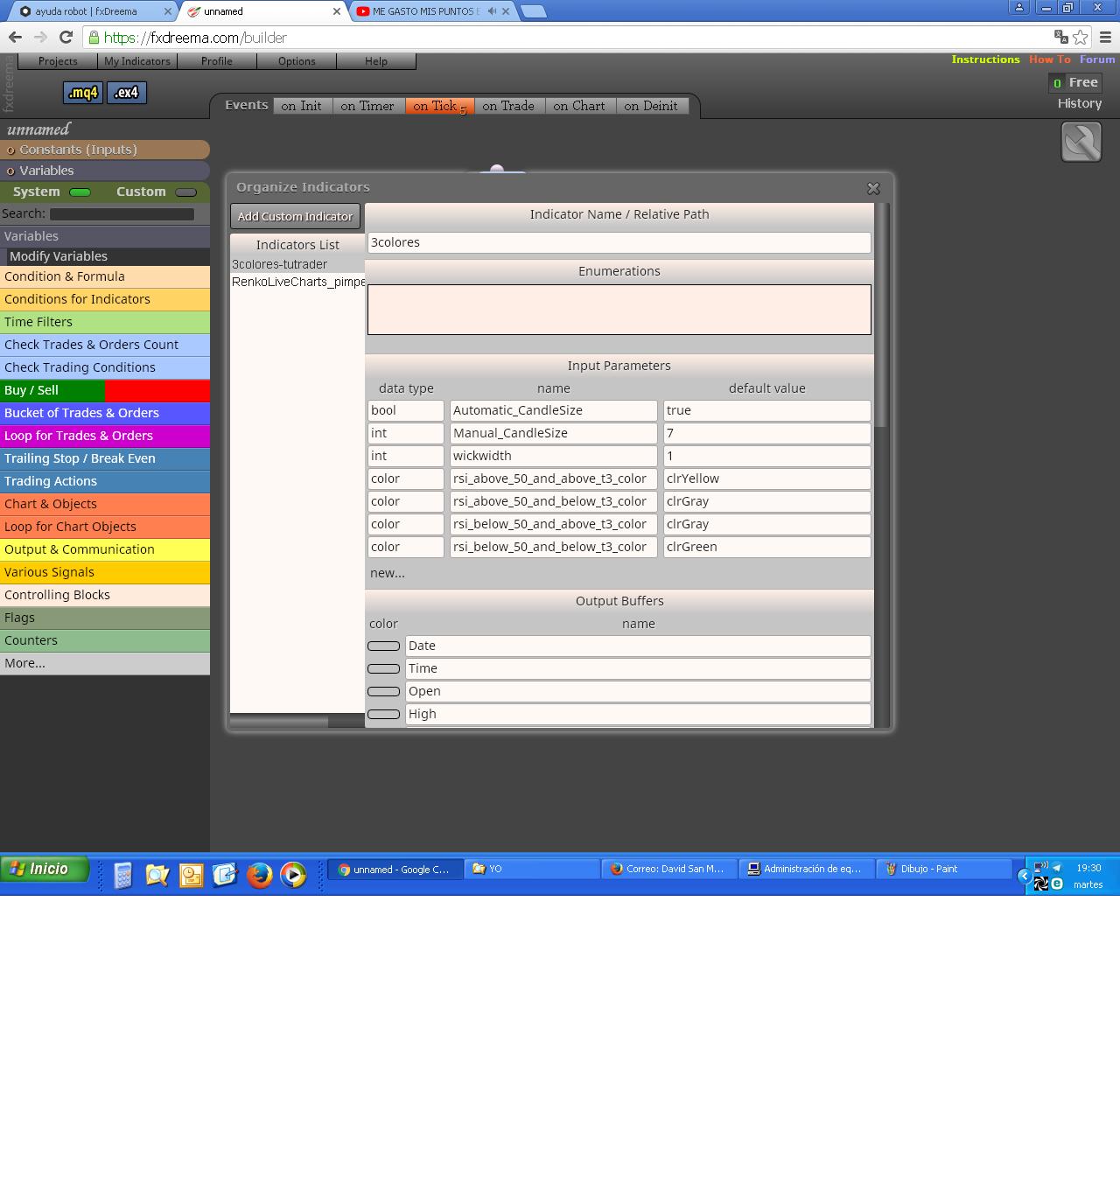This screenshot has width=1120, height=1202.
Task: Open the Buy / Sell category
Action: point(105,390)
